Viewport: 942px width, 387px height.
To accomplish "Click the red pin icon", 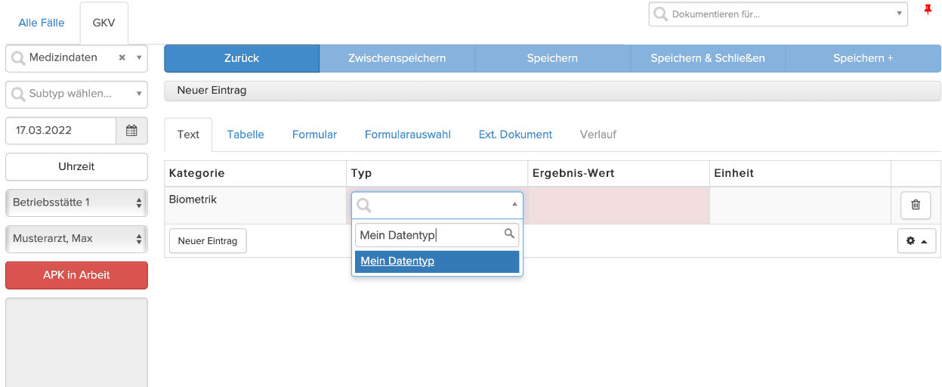I will (928, 10).
